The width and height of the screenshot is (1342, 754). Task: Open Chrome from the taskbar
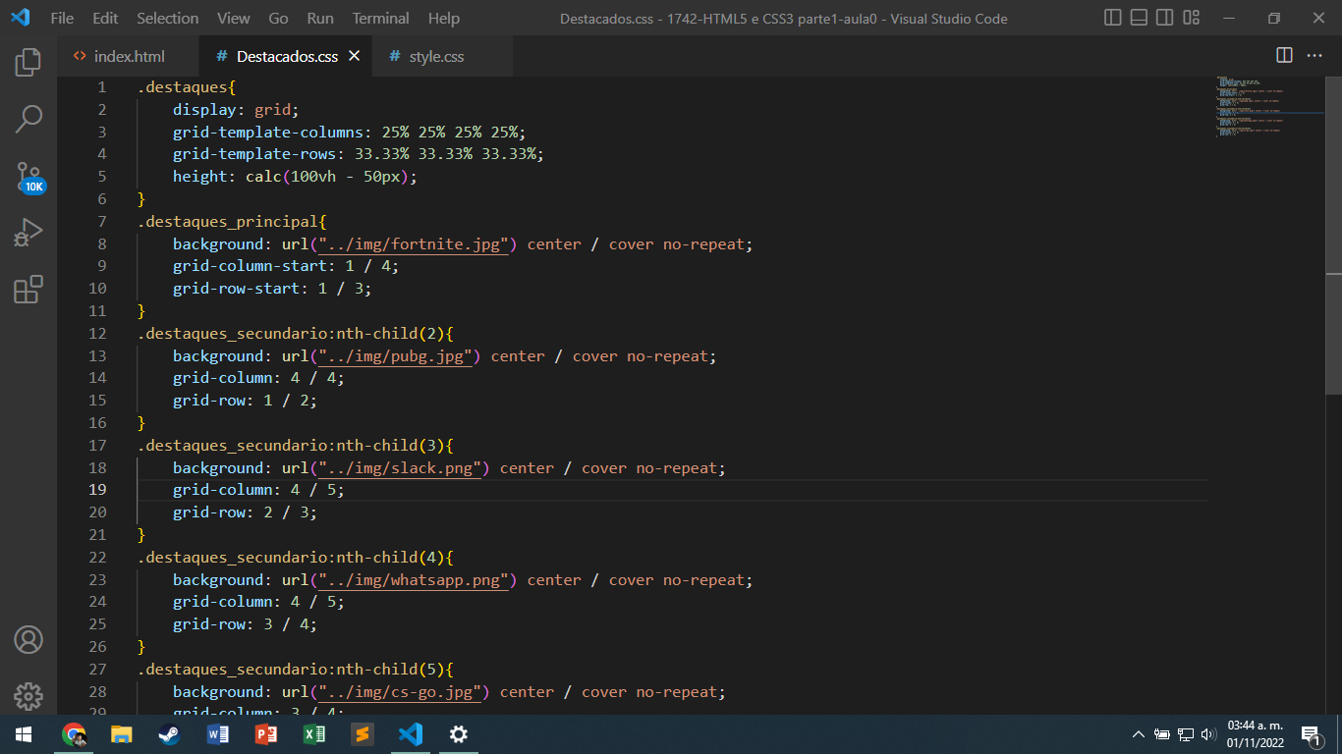[x=74, y=734]
